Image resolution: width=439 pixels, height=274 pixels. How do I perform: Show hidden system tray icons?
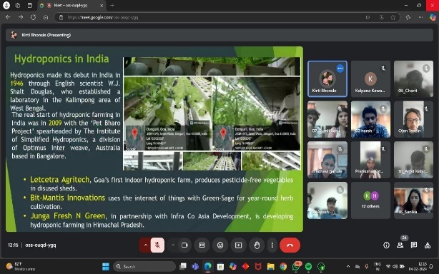coord(348,267)
